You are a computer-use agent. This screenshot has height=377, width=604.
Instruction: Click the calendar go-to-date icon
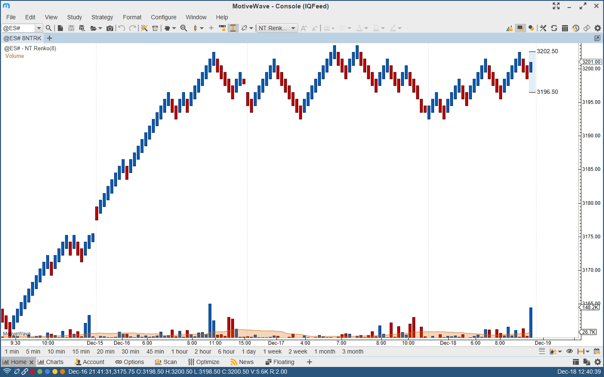597,351
